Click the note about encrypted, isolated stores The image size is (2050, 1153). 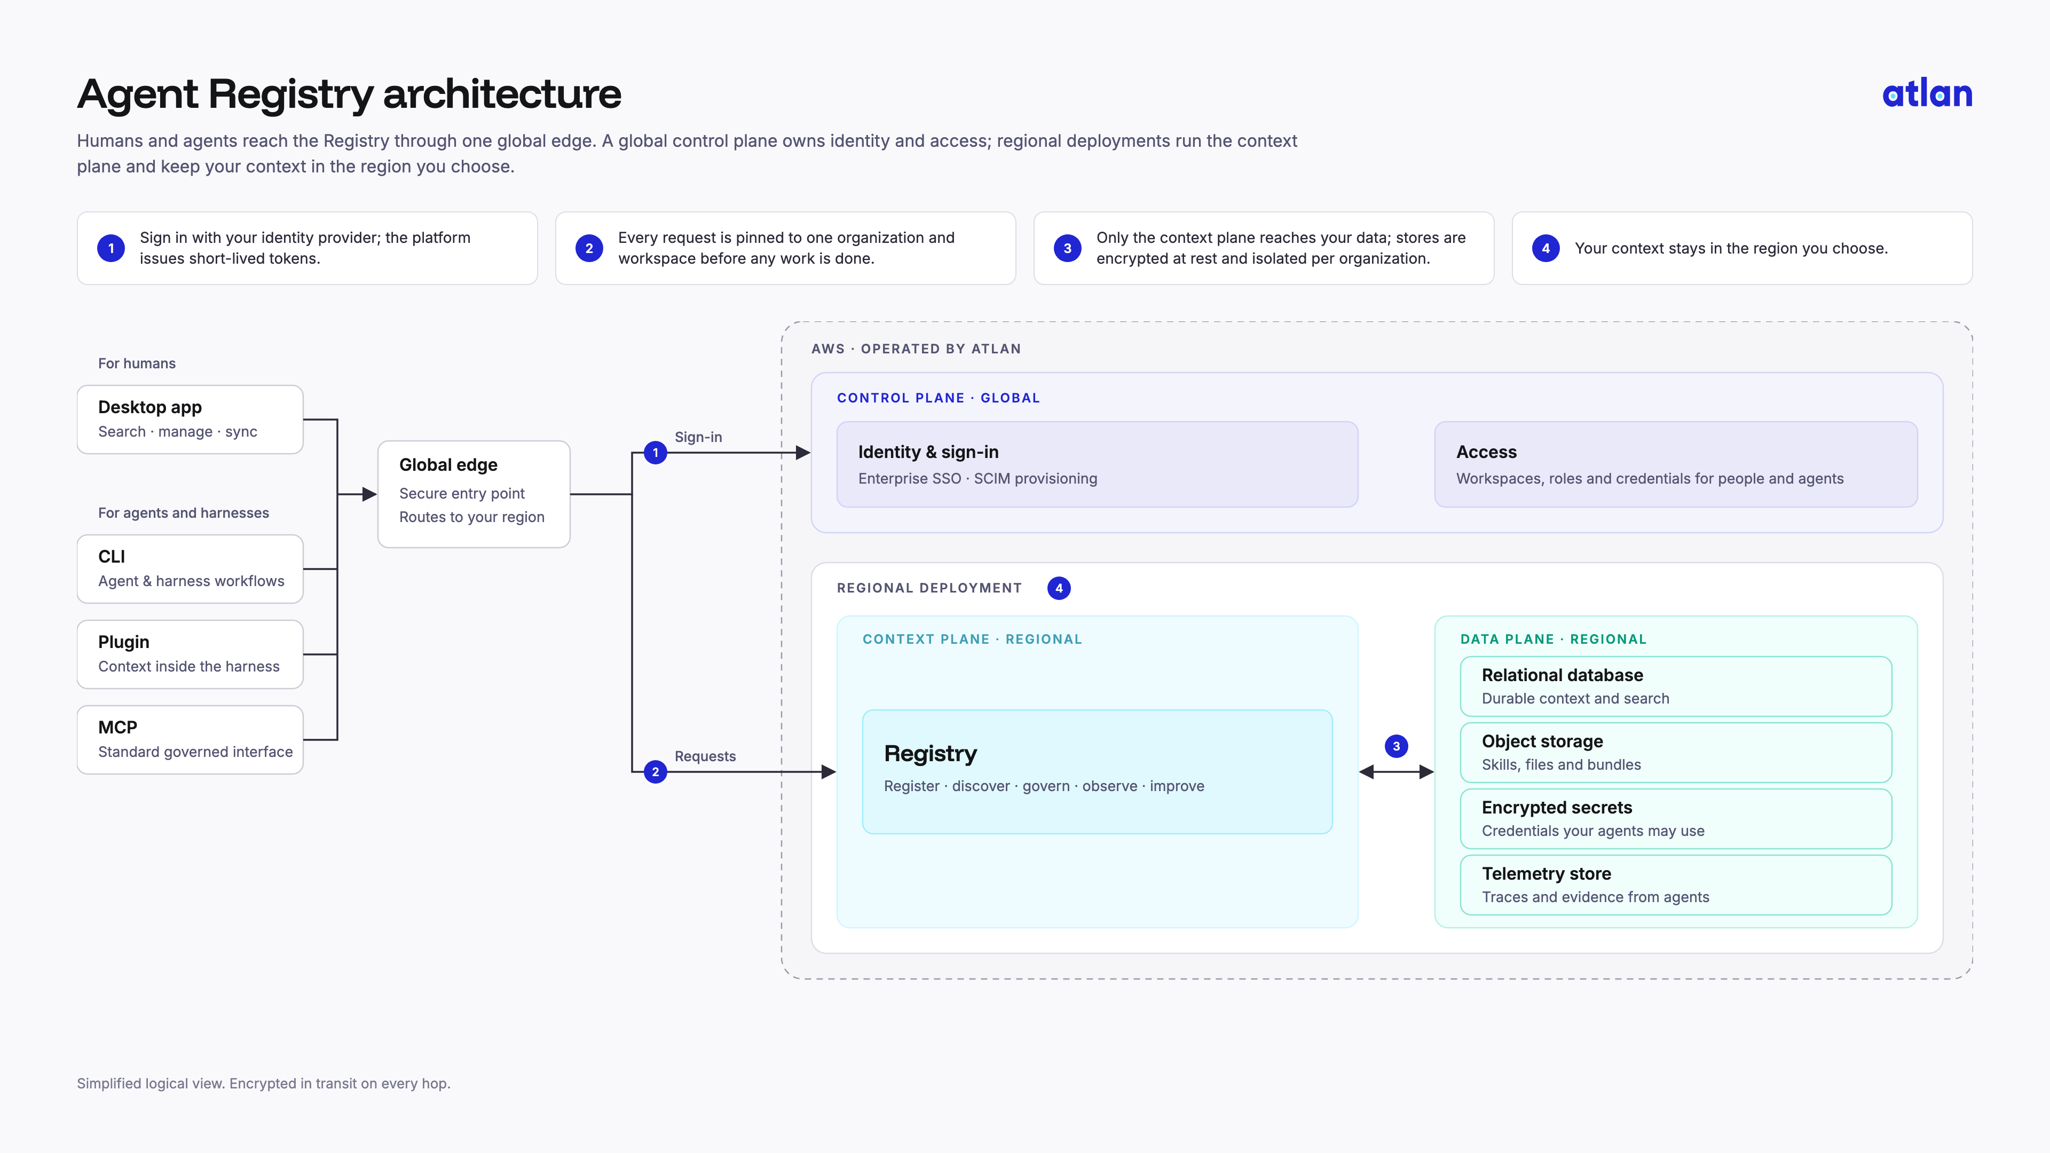(1264, 248)
